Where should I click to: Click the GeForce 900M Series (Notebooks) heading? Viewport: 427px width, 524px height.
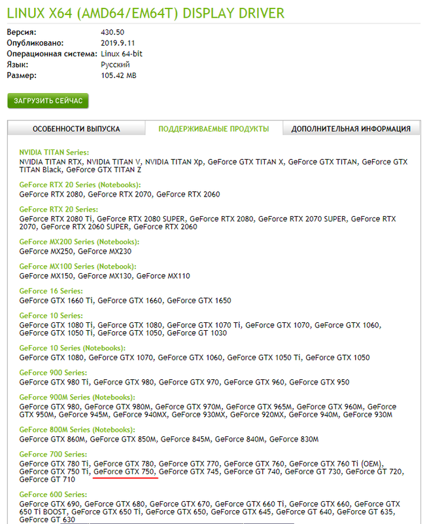77,398
